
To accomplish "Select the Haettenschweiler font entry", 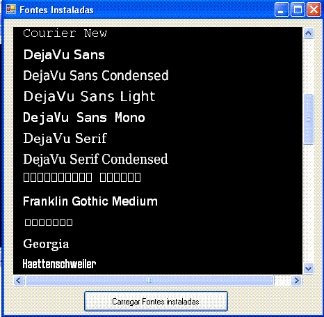I will [59, 264].
